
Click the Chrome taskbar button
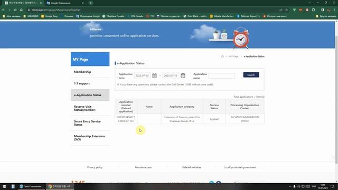click(x=60, y=186)
